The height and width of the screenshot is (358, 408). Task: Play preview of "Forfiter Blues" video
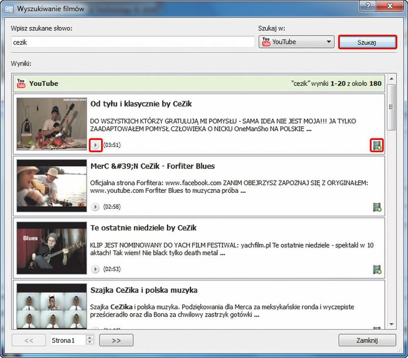pyautogui.click(x=95, y=207)
